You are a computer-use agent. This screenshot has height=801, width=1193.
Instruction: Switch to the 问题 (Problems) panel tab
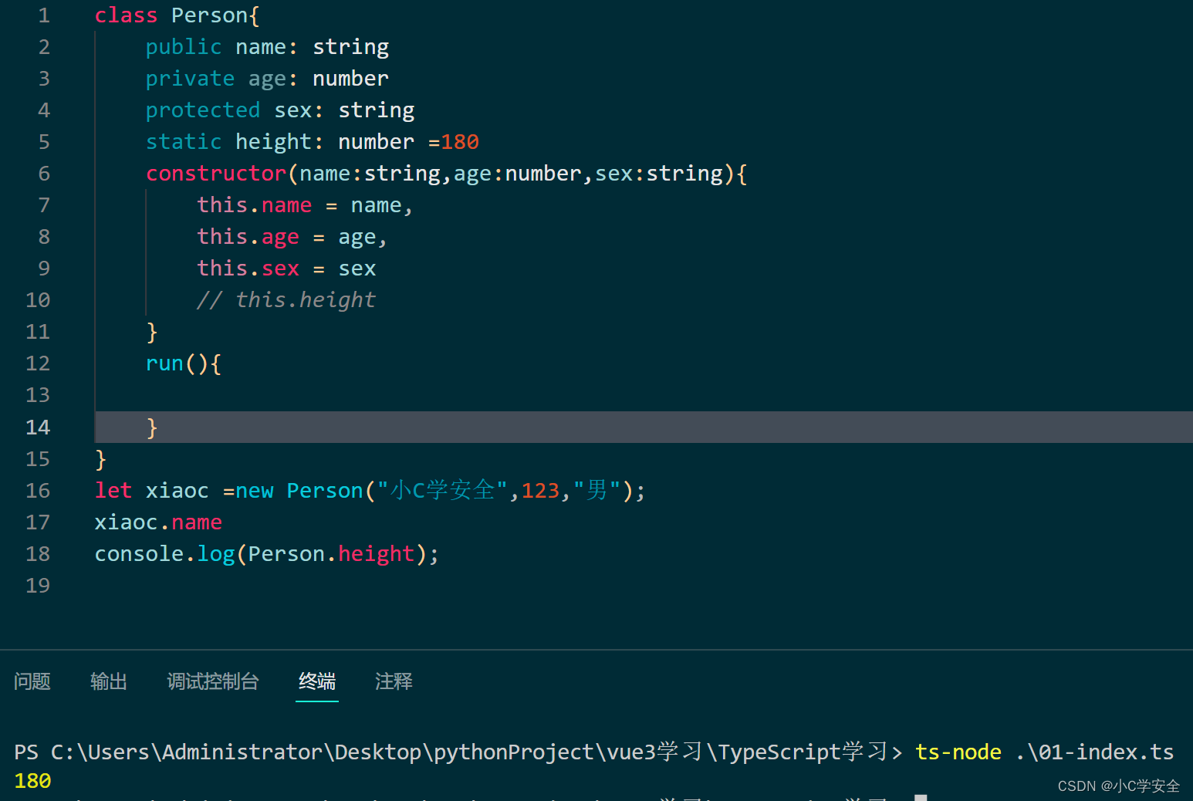coord(32,682)
